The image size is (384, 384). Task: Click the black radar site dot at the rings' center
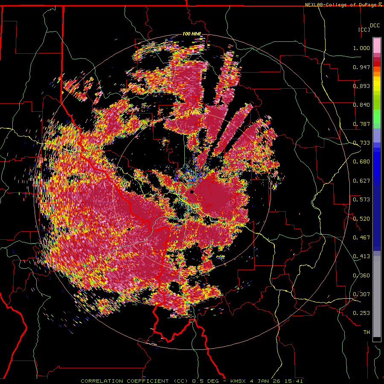click(192, 192)
